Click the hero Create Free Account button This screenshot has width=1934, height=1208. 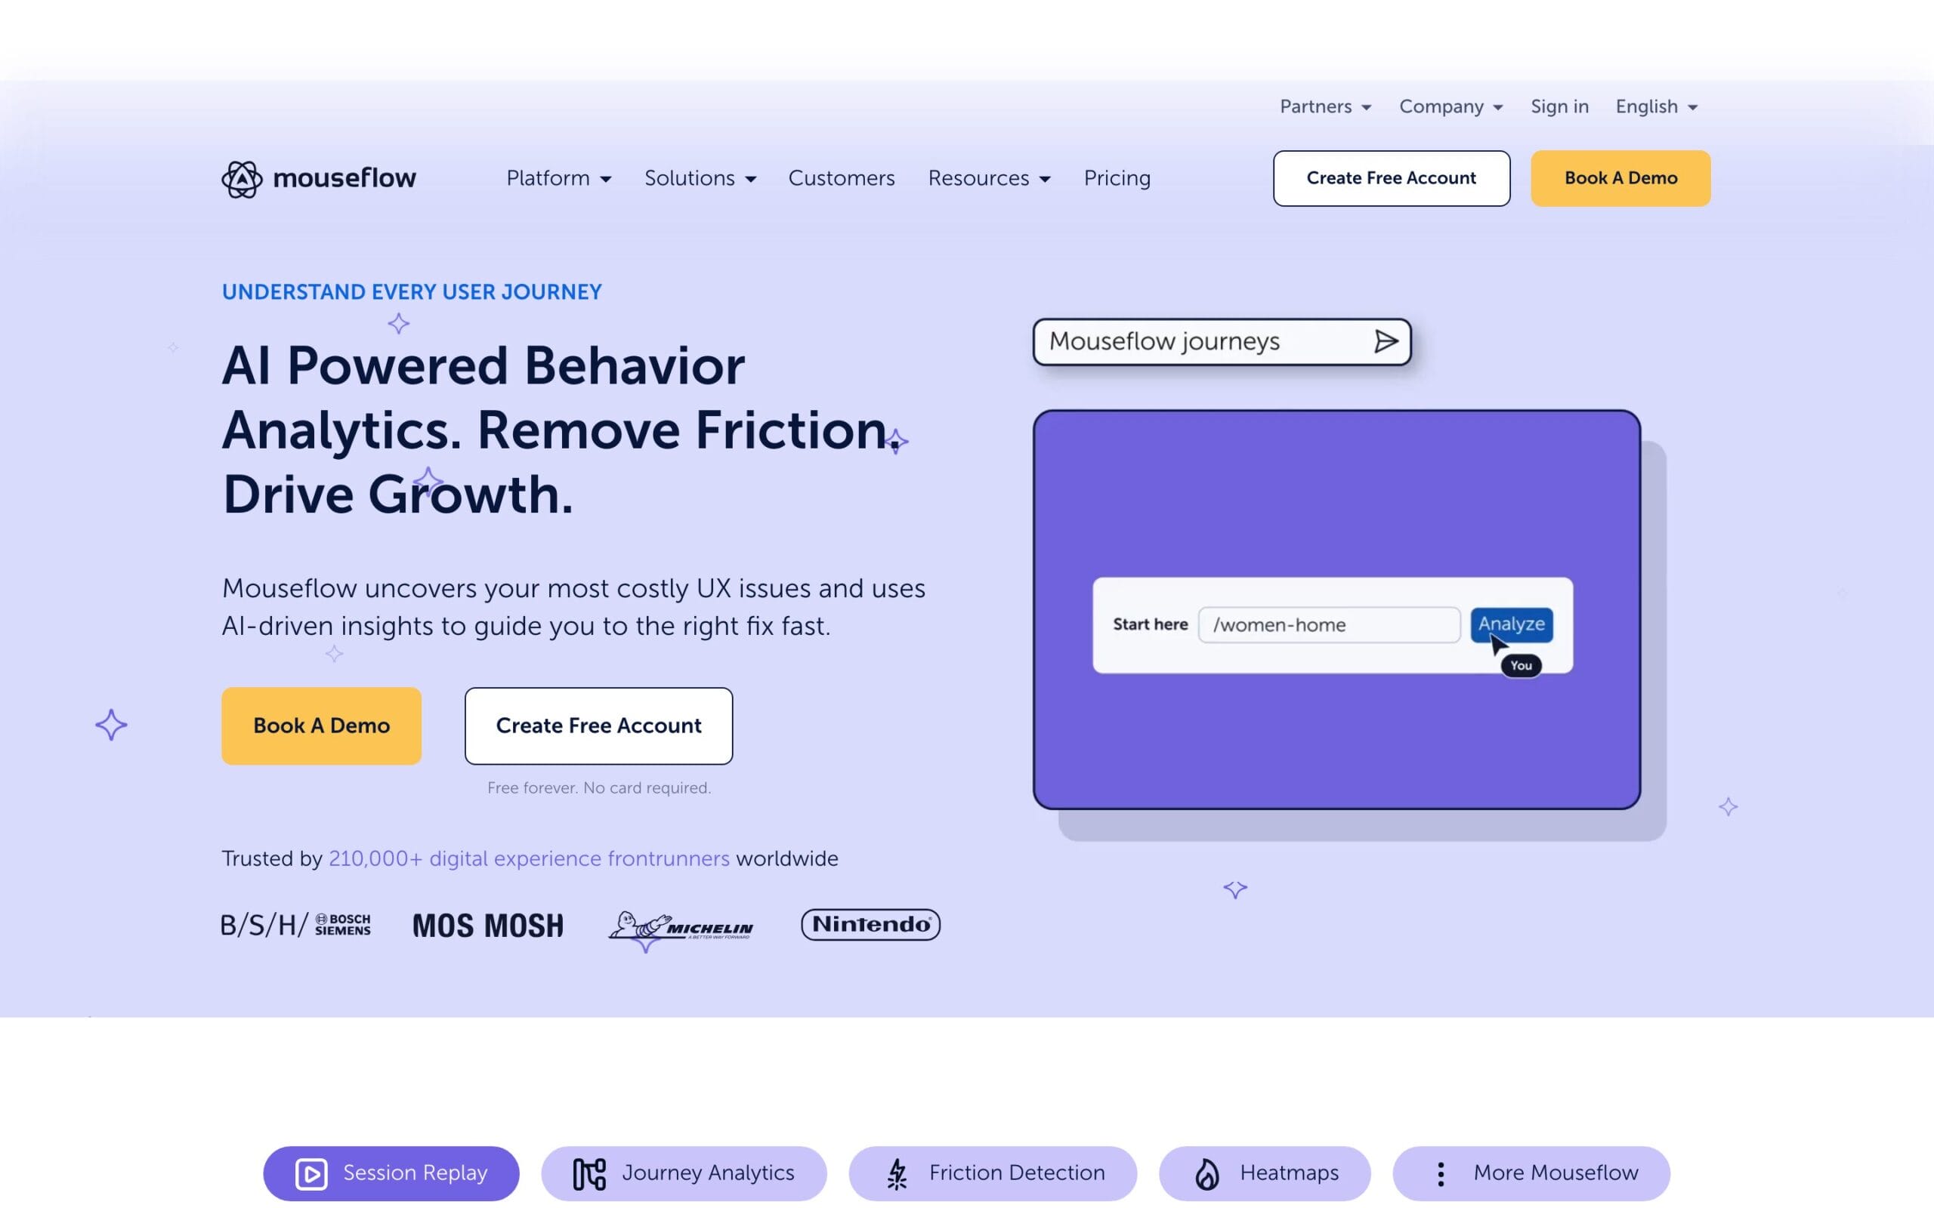[x=598, y=726]
